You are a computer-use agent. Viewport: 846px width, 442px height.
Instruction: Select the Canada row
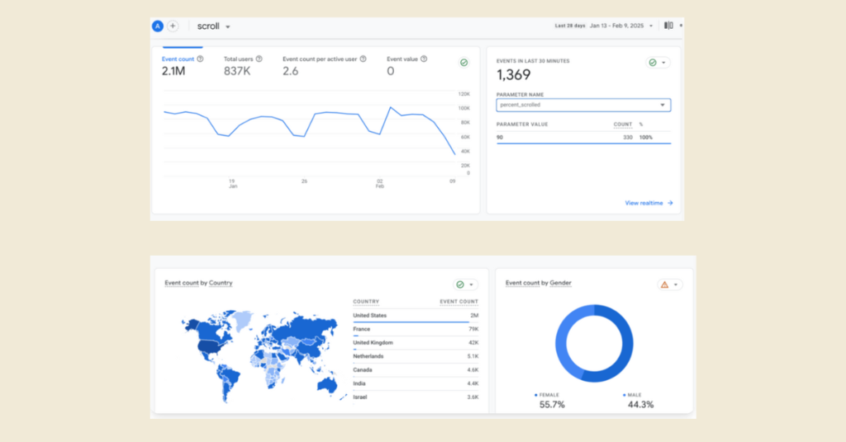point(416,370)
